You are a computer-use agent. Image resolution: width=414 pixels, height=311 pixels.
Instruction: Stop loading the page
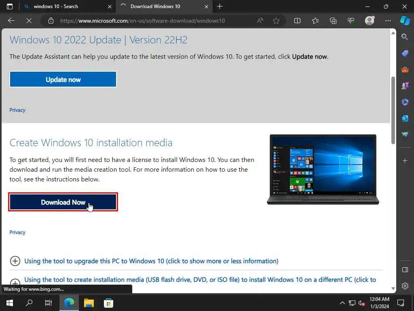click(29, 21)
